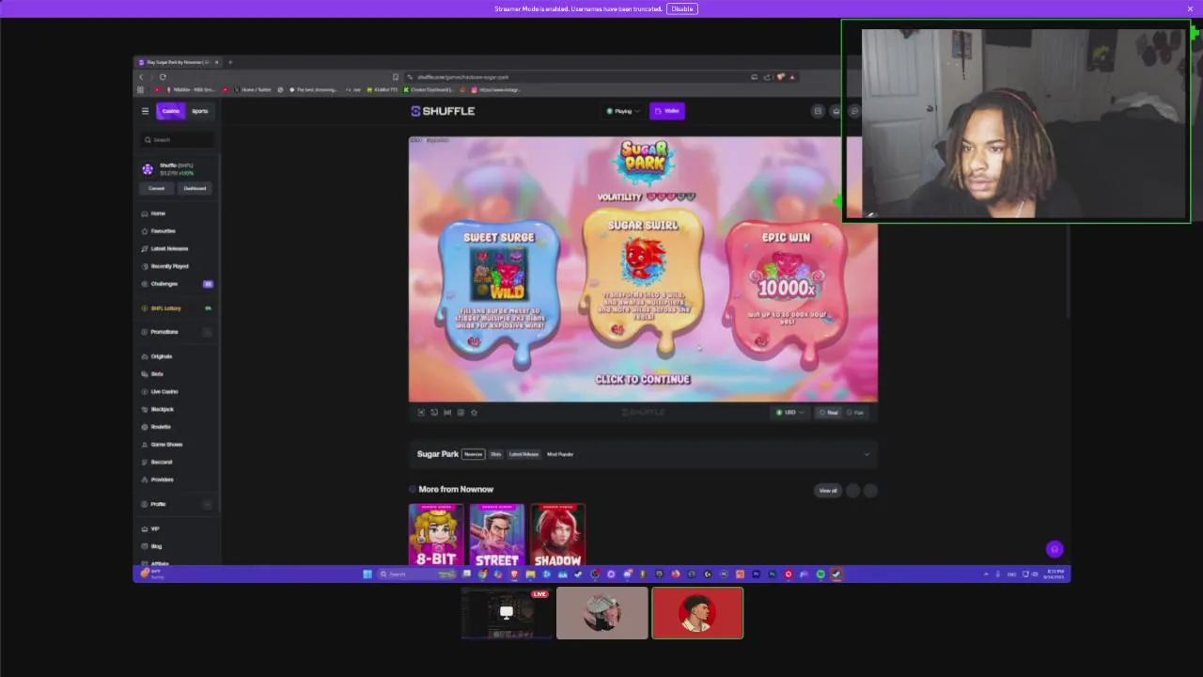Disable Streamer Mode in the top banner
This screenshot has width=1203, height=677.
click(682, 8)
